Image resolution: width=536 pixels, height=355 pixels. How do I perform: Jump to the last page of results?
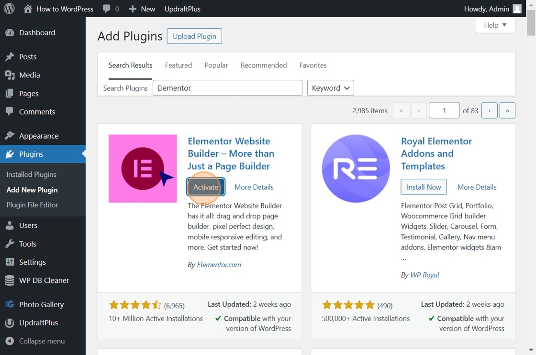point(507,110)
